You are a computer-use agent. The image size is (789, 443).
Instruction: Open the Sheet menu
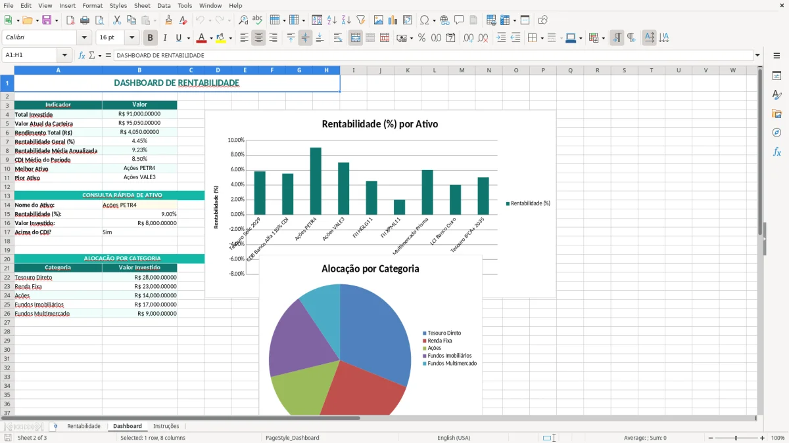click(142, 5)
